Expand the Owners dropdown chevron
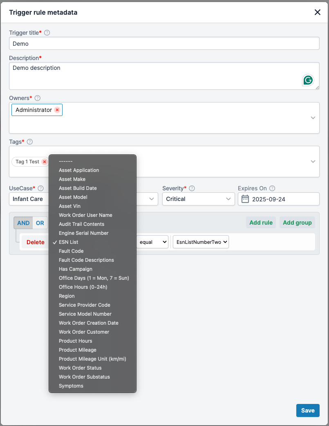Image resolution: width=329 pixels, height=426 pixels. click(x=313, y=118)
